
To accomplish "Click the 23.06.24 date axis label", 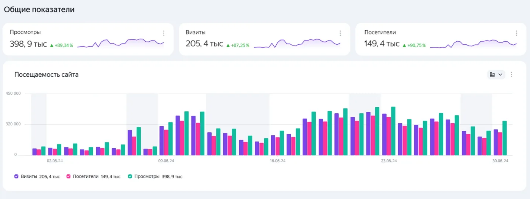I will 389,161.
